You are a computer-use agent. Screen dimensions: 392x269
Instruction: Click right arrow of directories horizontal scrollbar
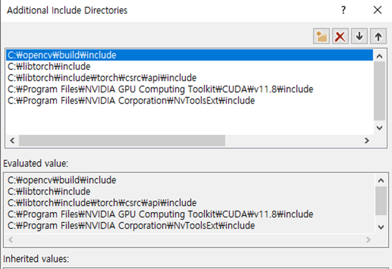(367, 141)
